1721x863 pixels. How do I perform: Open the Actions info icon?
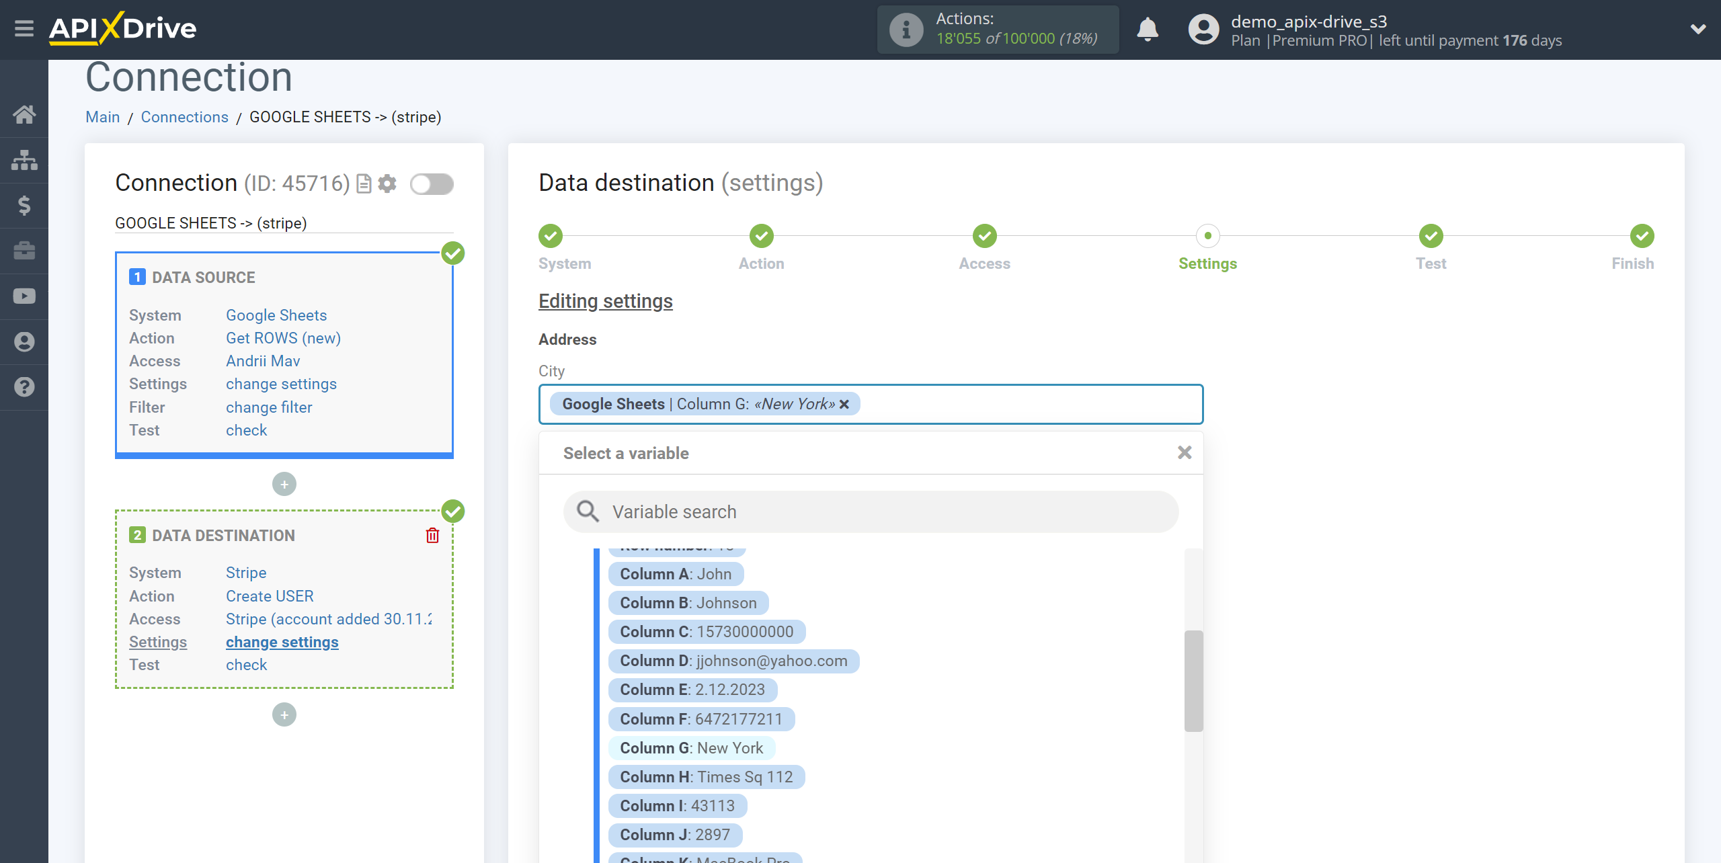pos(906,30)
